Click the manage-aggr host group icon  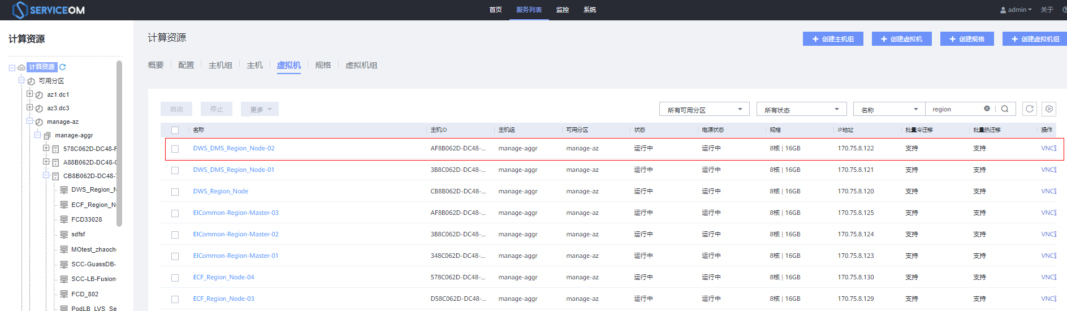coord(47,136)
